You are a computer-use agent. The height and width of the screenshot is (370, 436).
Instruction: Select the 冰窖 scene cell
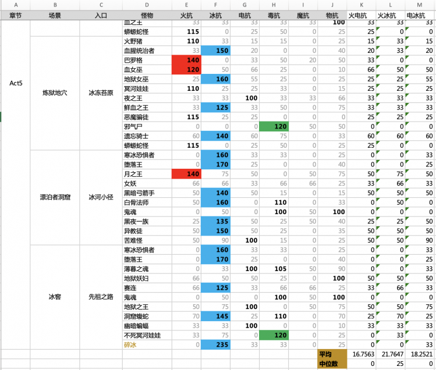[x=55, y=297]
